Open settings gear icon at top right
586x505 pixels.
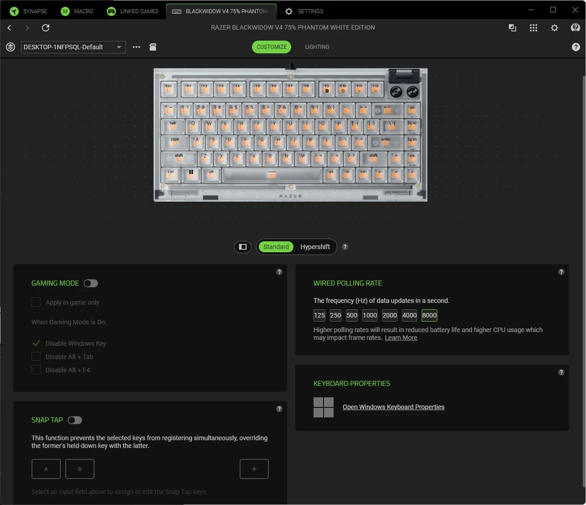(x=554, y=28)
